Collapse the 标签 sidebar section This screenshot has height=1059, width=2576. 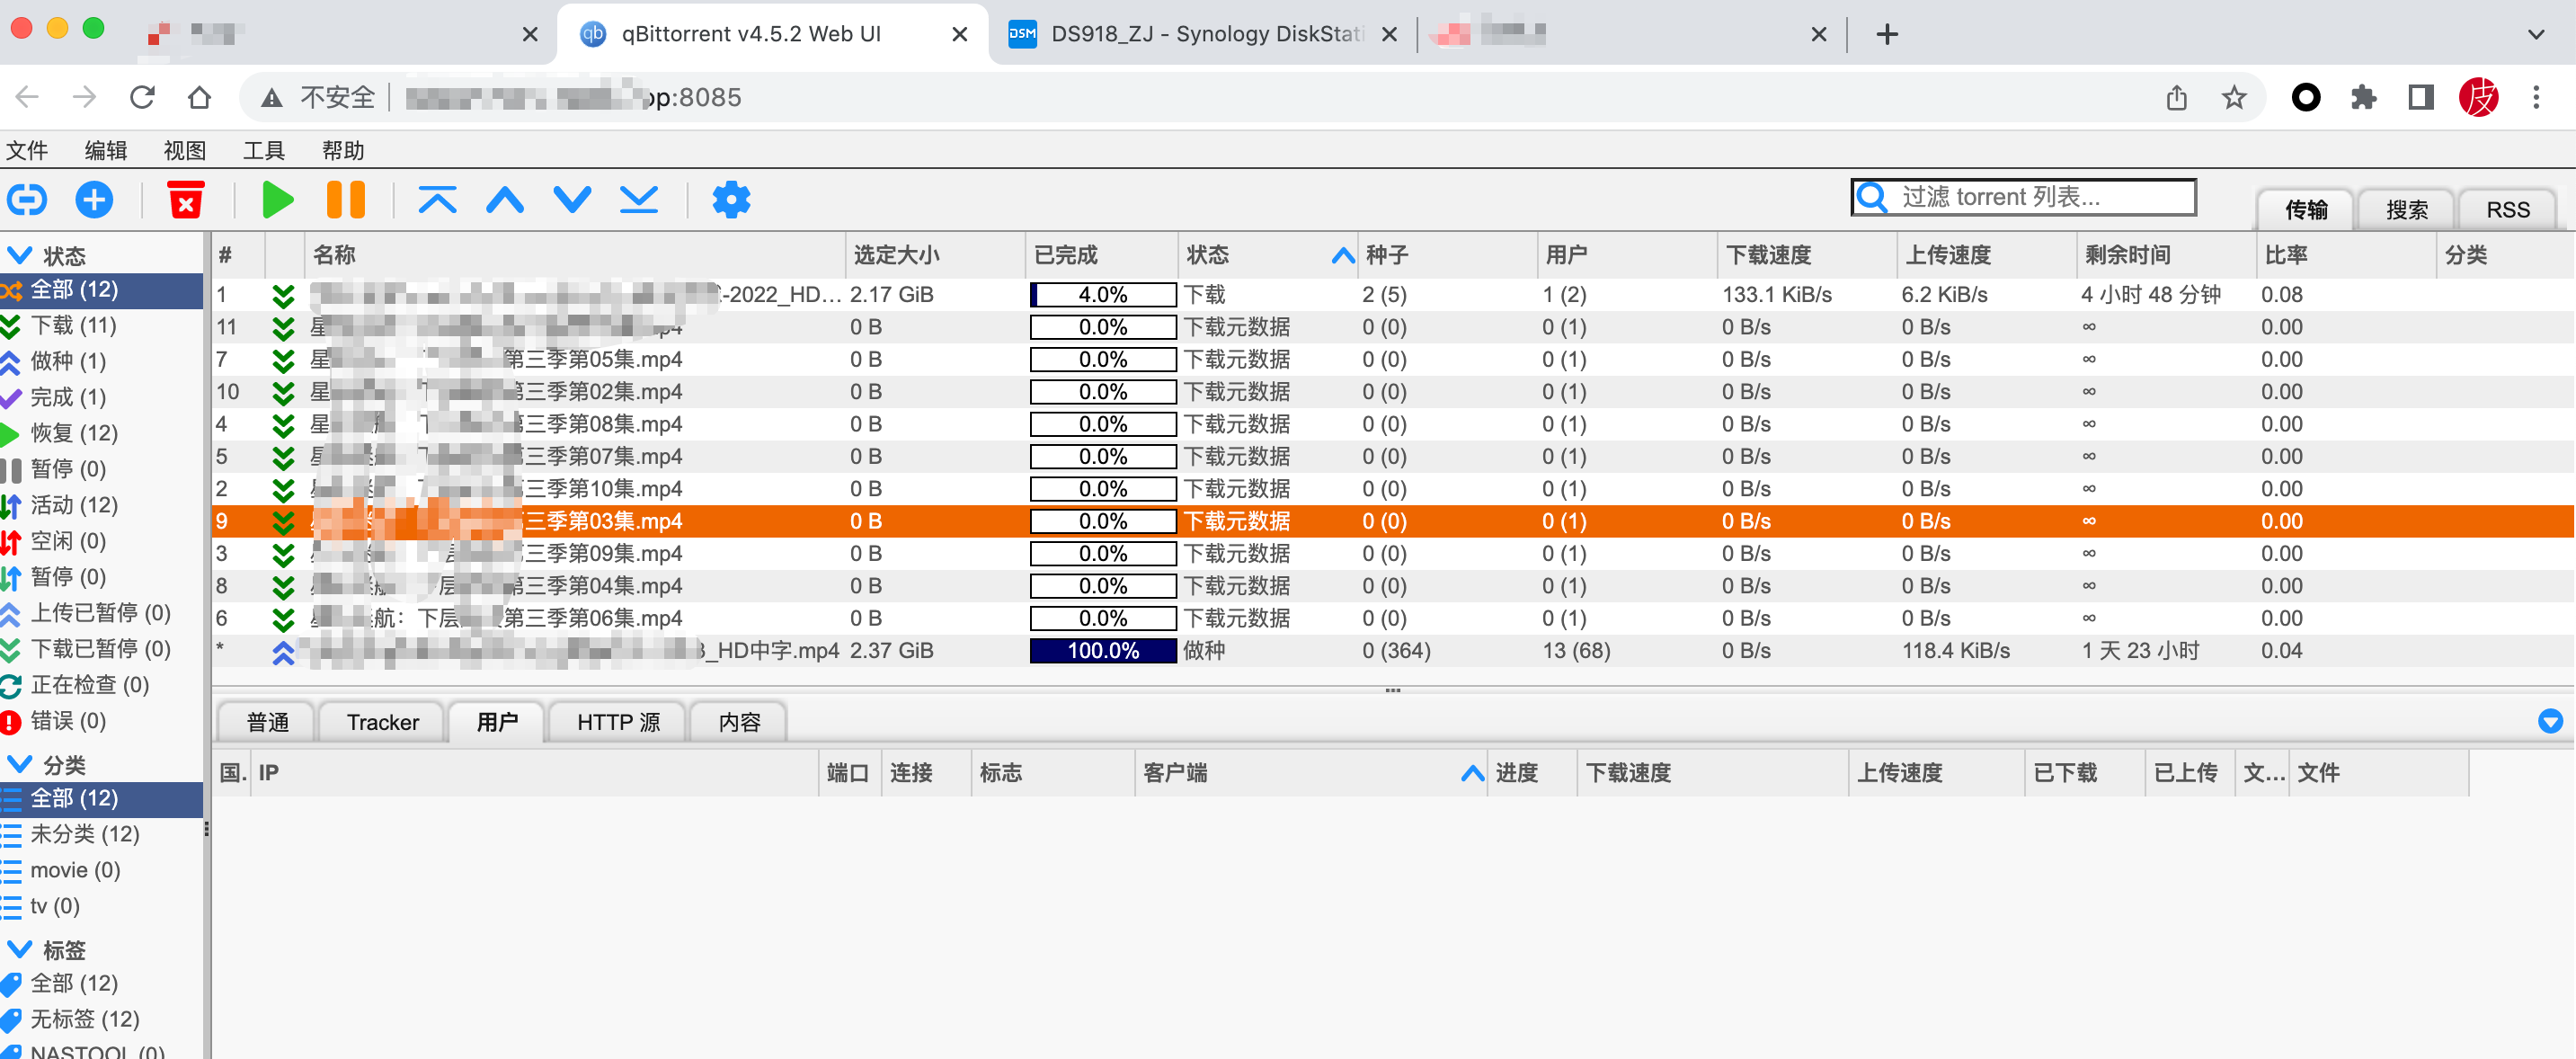point(20,949)
